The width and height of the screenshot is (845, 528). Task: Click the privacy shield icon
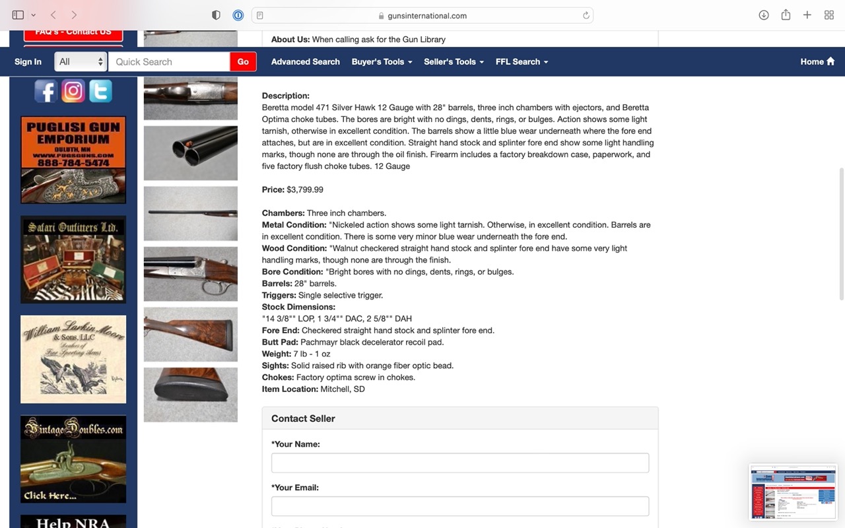(x=216, y=15)
